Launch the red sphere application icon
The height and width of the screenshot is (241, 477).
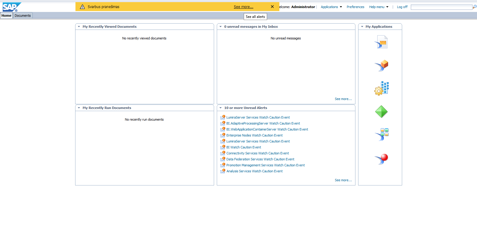point(381,159)
